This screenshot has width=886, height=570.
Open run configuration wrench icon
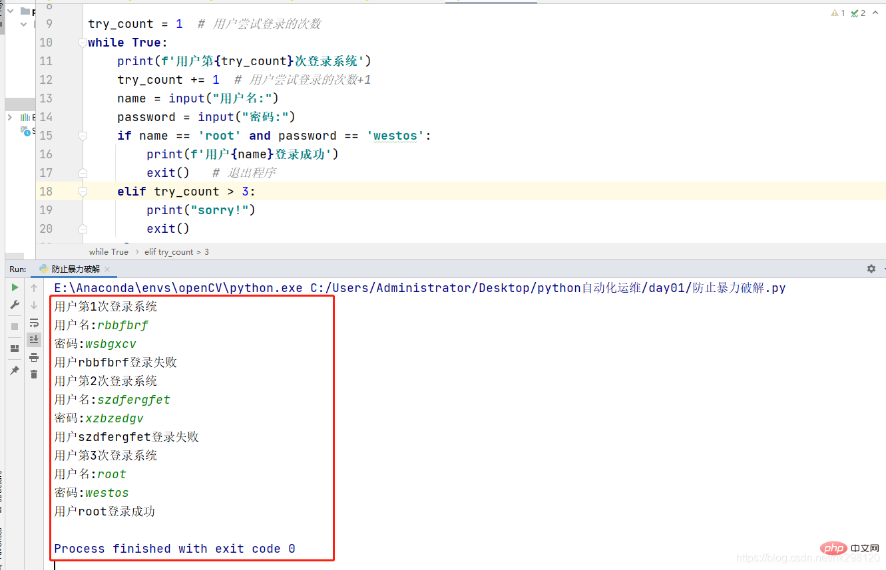point(15,305)
